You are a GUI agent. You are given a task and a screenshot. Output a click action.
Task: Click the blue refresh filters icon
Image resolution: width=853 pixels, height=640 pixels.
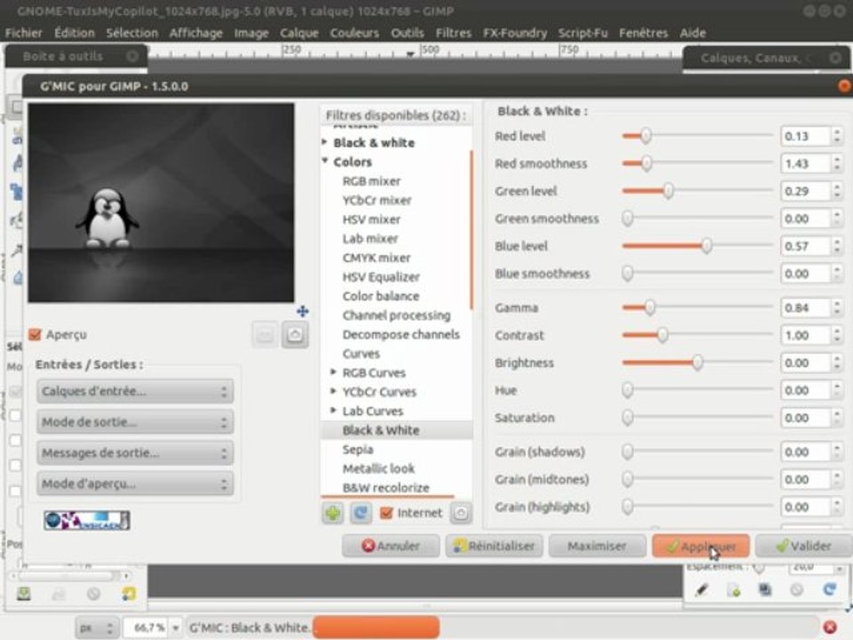[361, 513]
